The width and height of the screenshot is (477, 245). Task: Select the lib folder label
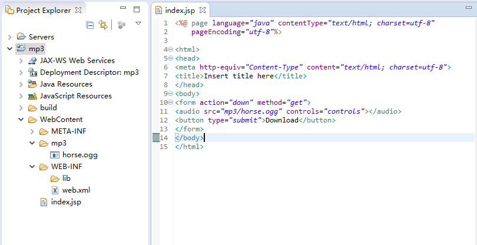[x=67, y=178]
